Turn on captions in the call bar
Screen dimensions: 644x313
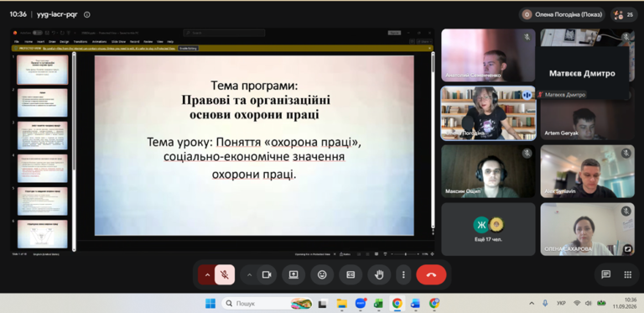click(351, 274)
